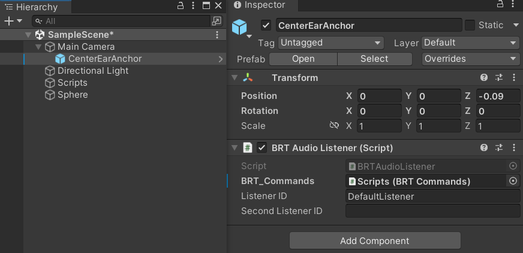Select the CenterEarAnchor prefab row

[113, 59]
